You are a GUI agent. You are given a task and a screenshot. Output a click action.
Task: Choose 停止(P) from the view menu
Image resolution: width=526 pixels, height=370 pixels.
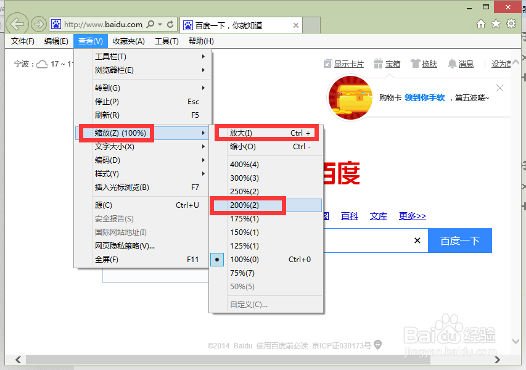click(144, 102)
